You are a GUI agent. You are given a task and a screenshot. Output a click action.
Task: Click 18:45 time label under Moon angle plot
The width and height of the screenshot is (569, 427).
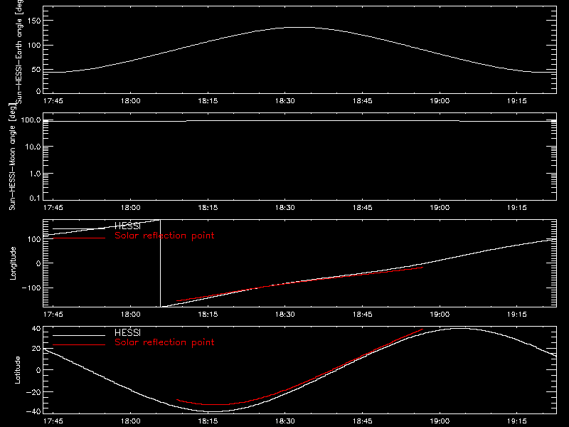(x=363, y=208)
